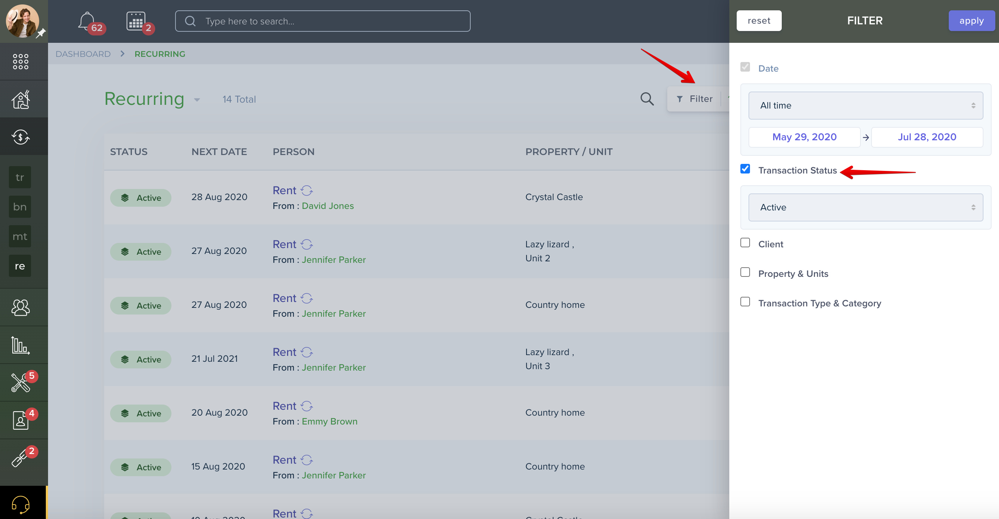Open the key/paintbrush icon with 2 badge
Screen dimensions: 999x519
[21, 458]
